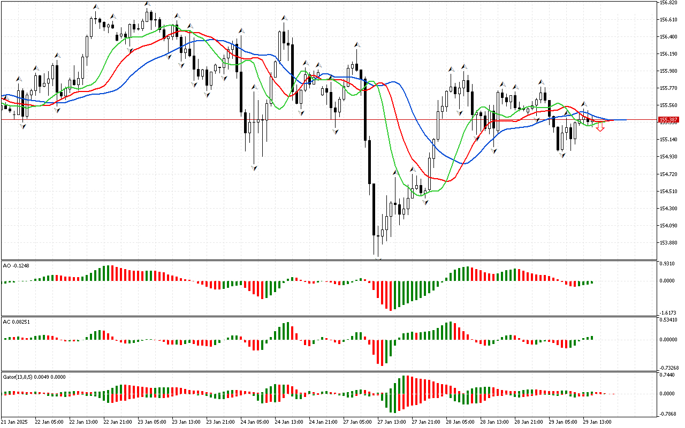This screenshot has width=685, height=428.
Task: Select the red current price tag 155.387
Action: tap(667, 120)
